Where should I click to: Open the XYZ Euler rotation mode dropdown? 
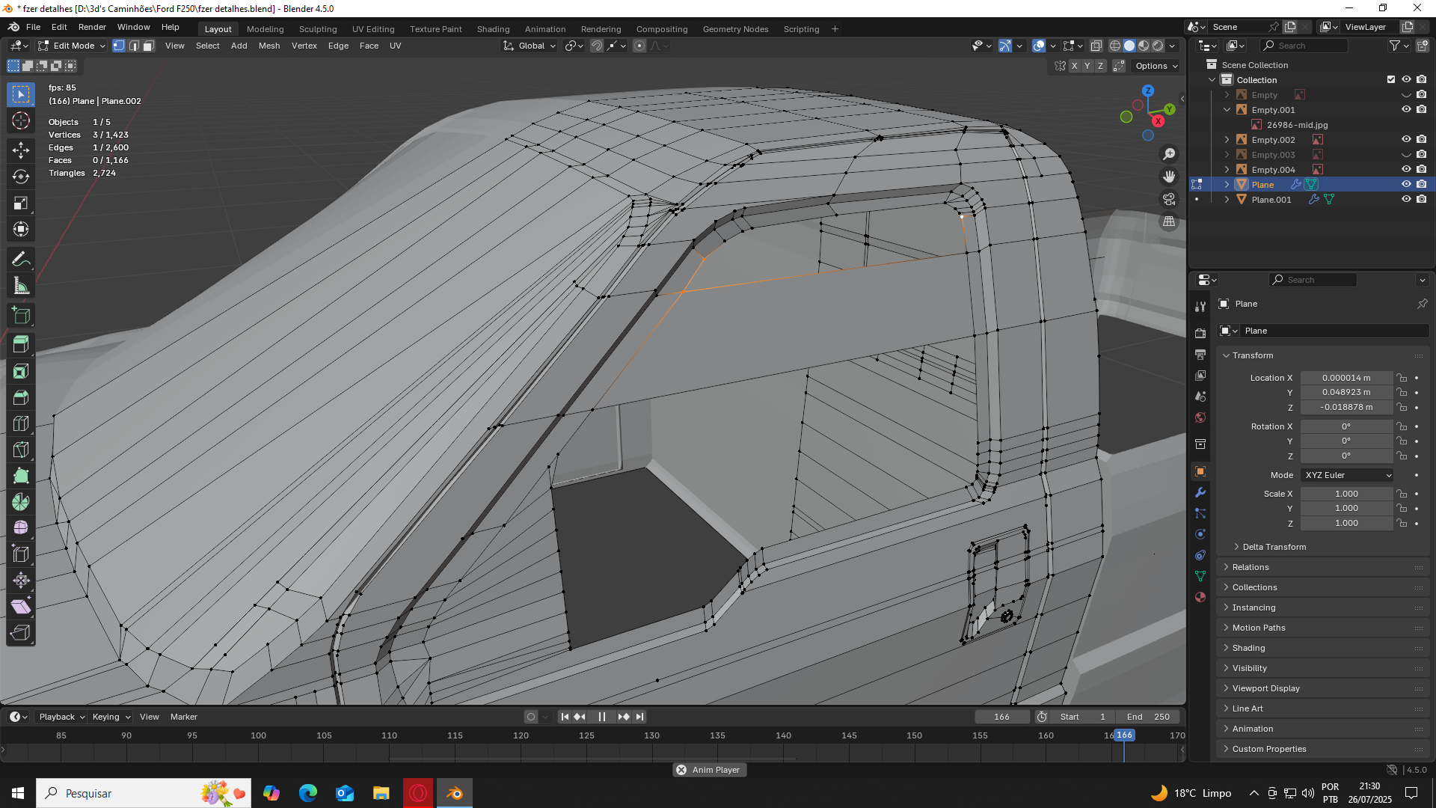1348,475
